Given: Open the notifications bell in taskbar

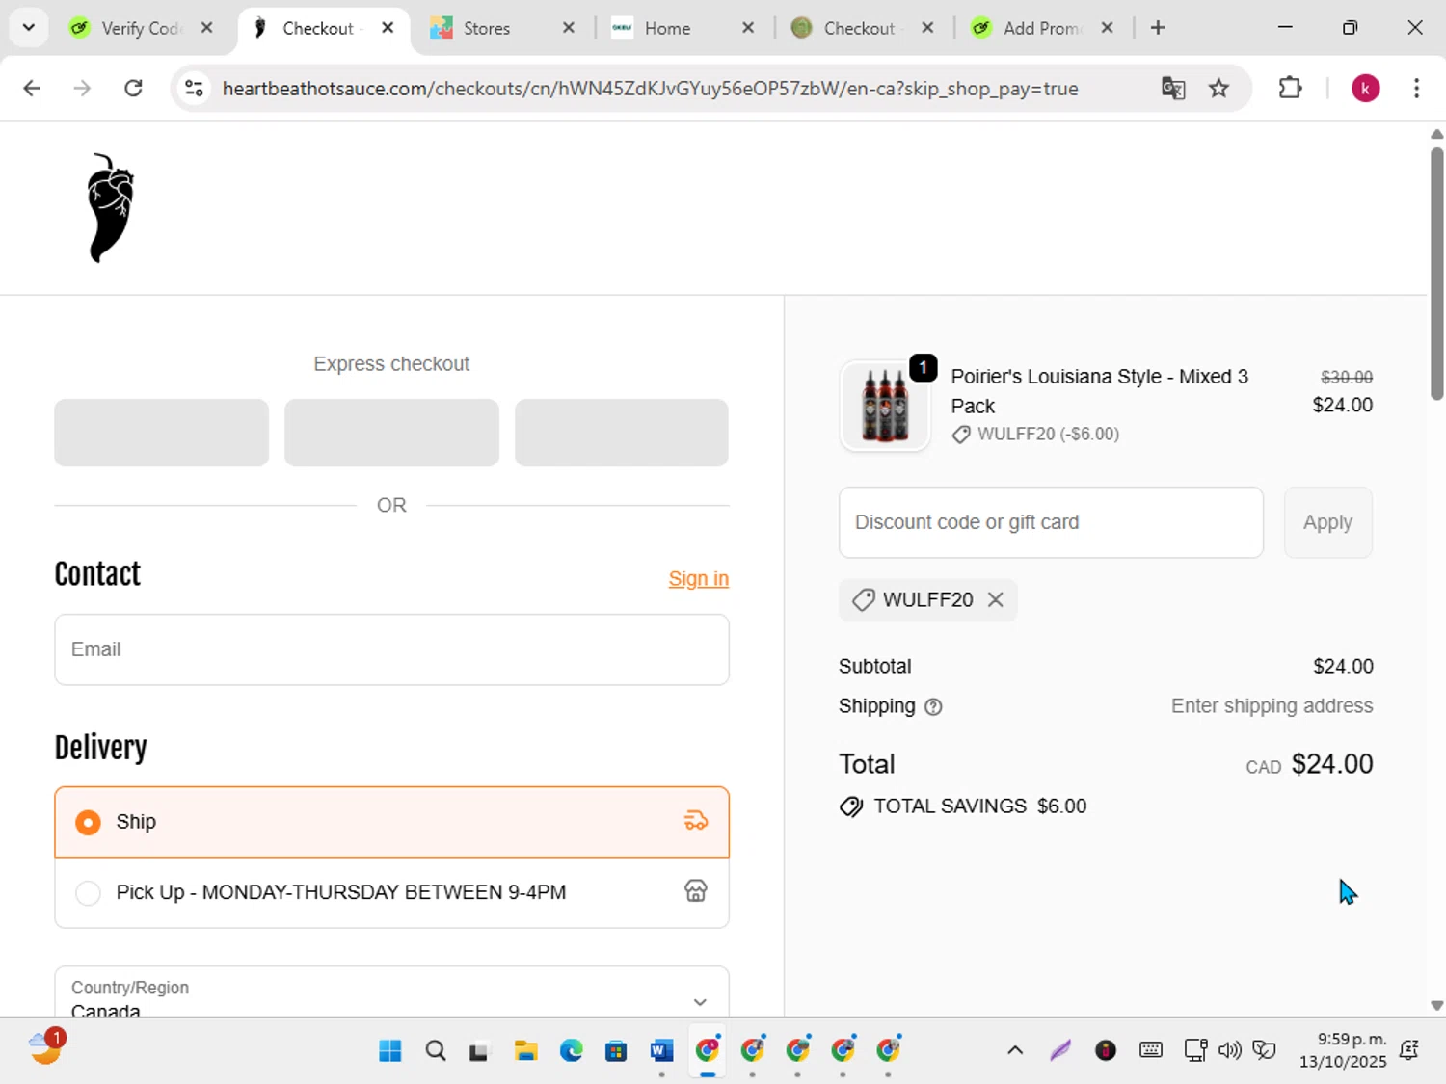Looking at the screenshot, I should pos(1409,1050).
